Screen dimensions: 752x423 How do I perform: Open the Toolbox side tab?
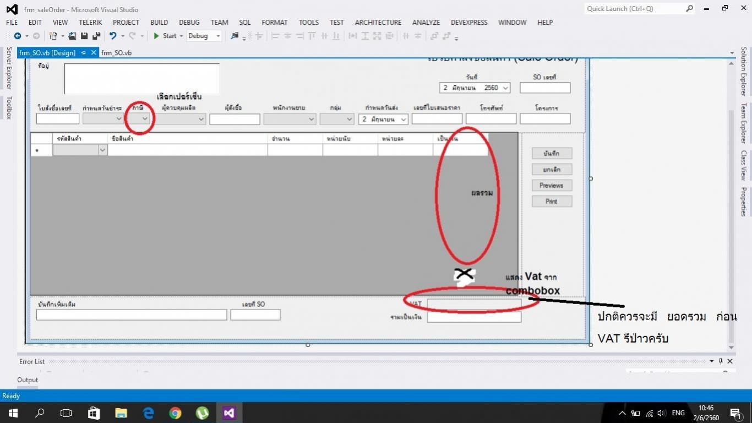pos(8,107)
